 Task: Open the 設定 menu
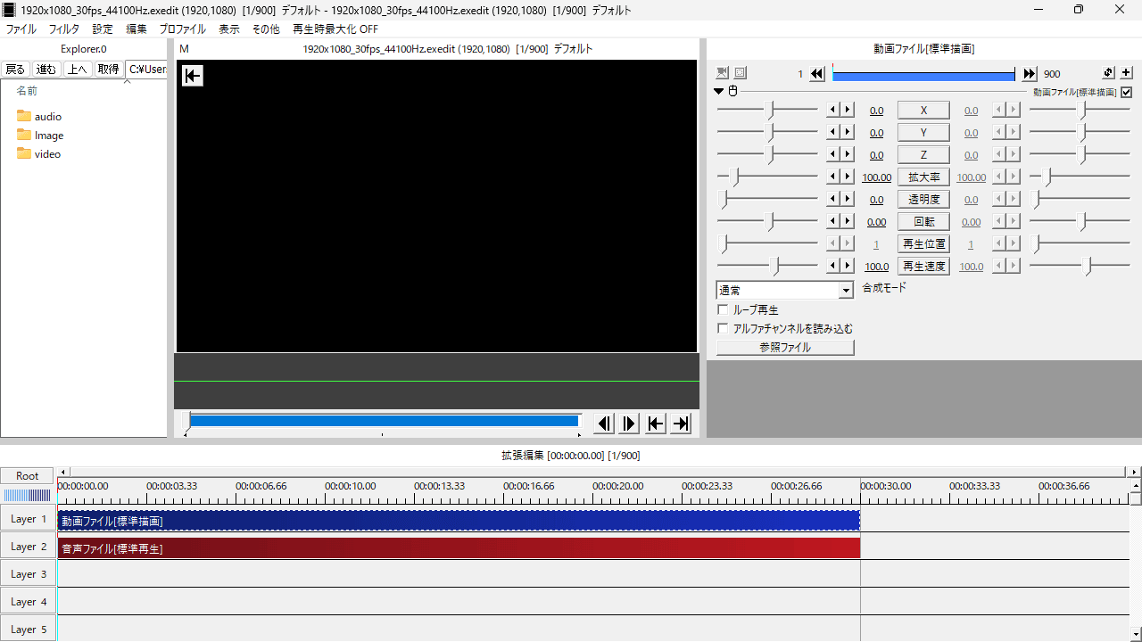coord(103,29)
